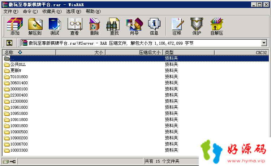Click folder icon of 30000100 row
This screenshot has height=166, width=271.
[x=7, y=89]
